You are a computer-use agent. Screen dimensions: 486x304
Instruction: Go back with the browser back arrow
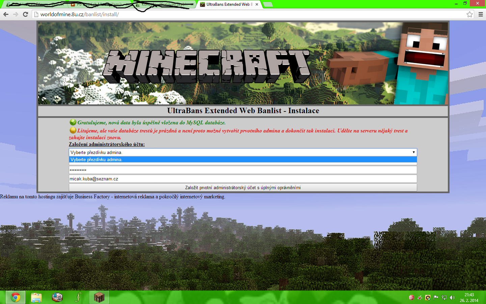6,14
